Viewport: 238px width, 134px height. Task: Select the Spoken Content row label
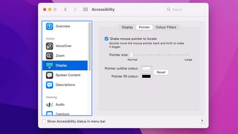tap(68, 75)
